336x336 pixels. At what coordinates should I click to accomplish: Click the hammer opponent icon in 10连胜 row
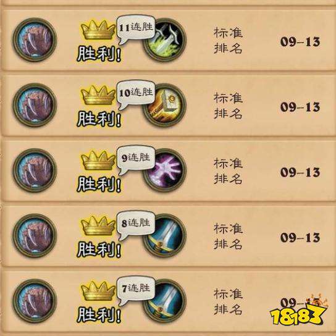coord(165,105)
